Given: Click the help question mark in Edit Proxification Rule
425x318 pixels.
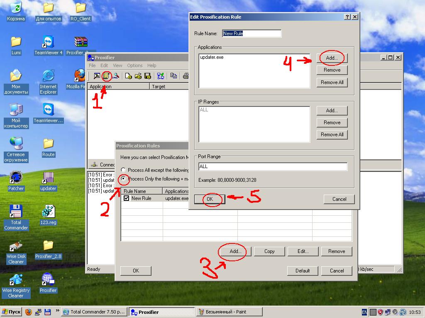Looking at the screenshot, I should [x=347, y=17].
